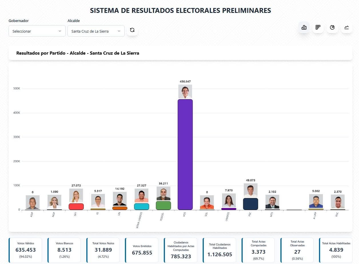Click the green TODOS bar
This screenshot has height=264, width=359.
click(163, 205)
